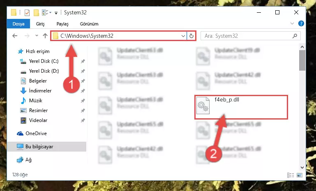Click the Properties checkmark toolbar icon
Screen dimensions: 316x191
pos(27,12)
